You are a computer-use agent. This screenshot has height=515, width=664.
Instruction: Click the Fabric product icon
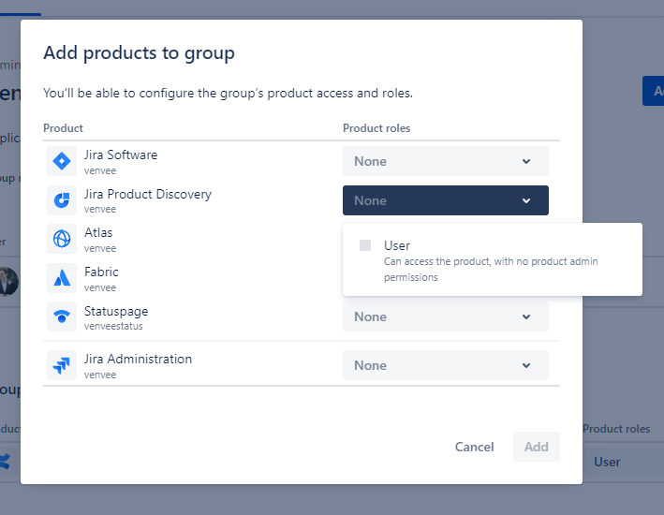[62, 278]
